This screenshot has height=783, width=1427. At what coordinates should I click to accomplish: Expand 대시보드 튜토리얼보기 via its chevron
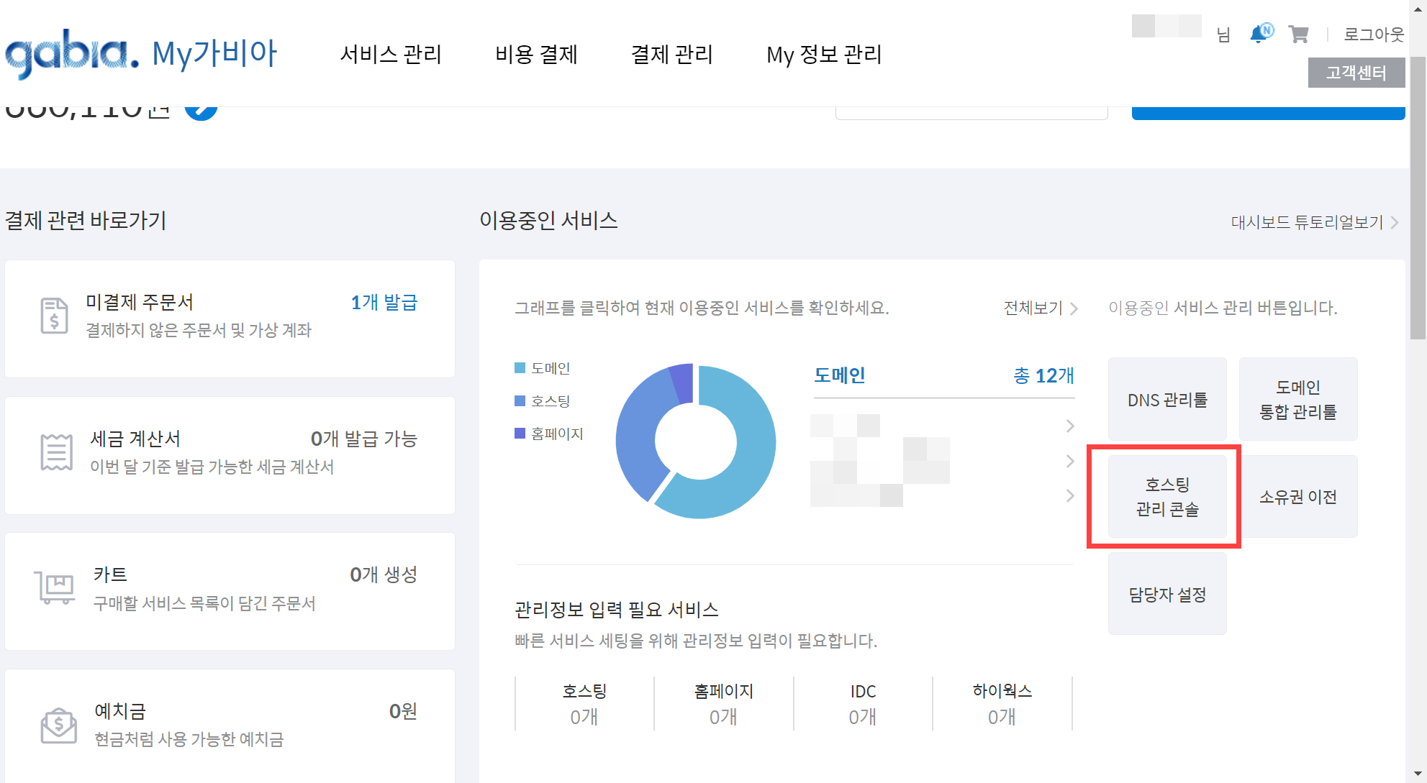pos(1394,221)
